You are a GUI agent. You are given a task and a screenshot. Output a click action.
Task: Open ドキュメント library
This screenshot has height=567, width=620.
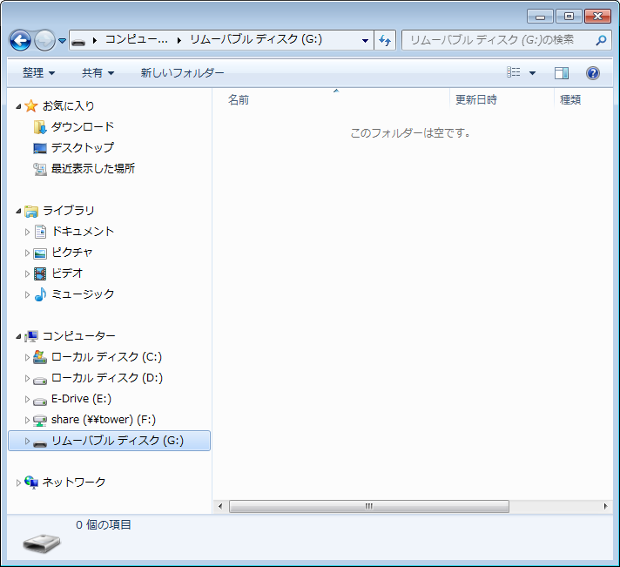click(83, 232)
